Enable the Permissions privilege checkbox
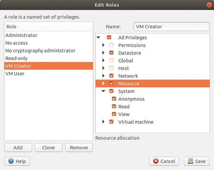The height and width of the screenshot is (170, 214). pos(111,45)
